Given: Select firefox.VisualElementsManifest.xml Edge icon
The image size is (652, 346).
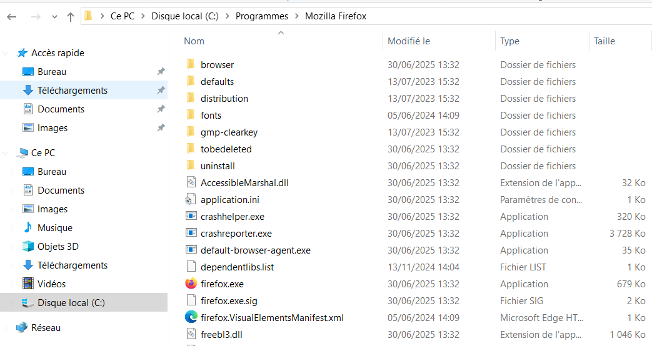Looking at the screenshot, I should 191,317.
